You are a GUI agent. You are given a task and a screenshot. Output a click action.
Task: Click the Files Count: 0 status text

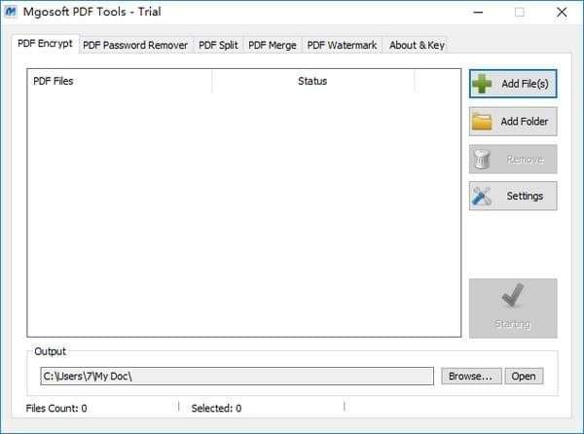(x=56, y=409)
